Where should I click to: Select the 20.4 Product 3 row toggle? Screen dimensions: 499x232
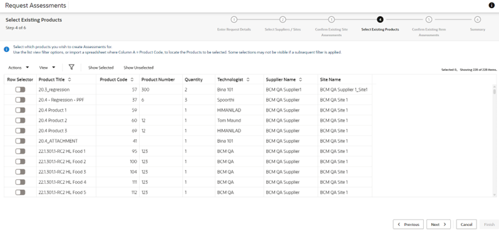(20, 130)
